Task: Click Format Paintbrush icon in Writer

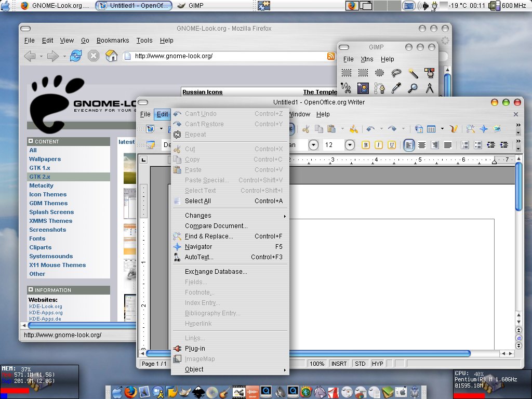Action: (353, 129)
